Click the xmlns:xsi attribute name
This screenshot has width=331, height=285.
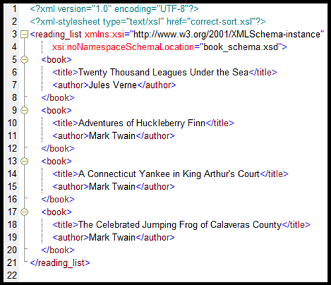click(x=105, y=34)
